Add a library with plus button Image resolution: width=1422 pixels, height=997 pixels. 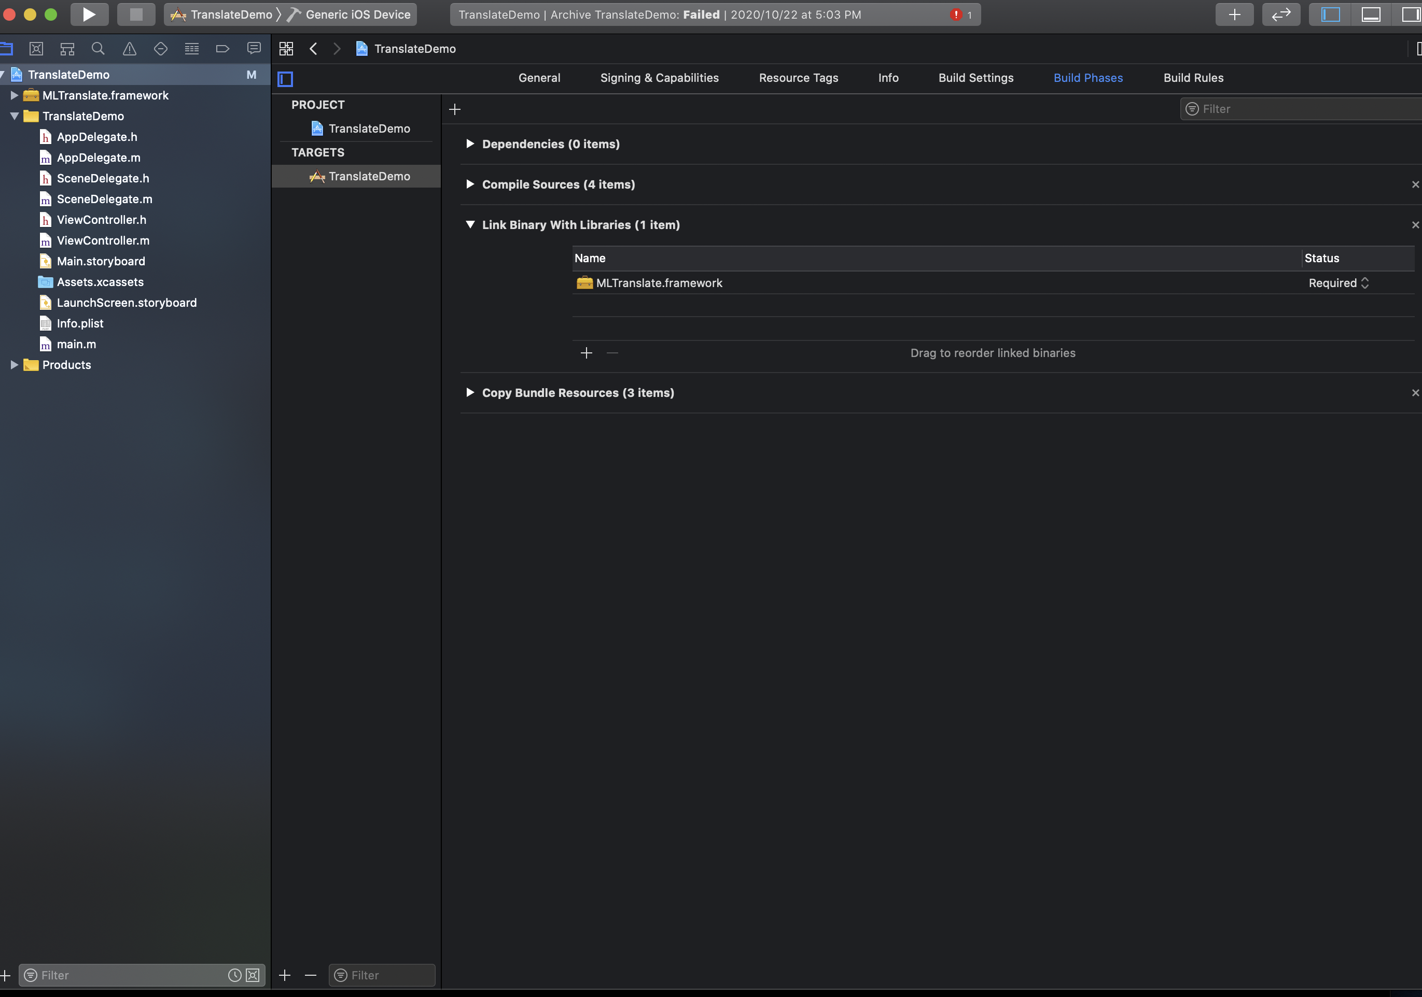(587, 353)
